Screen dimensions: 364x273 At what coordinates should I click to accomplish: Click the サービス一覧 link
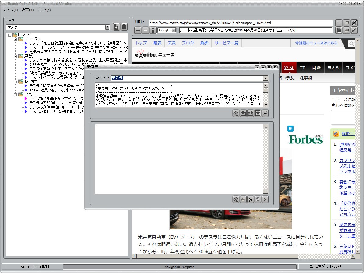pyautogui.click(x=226, y=43)
